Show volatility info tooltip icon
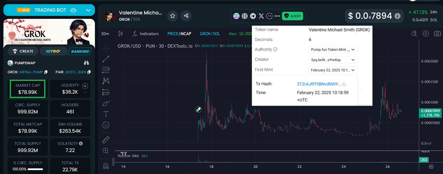This screenshot has height=174, width=443. click(x=80, y=143)
